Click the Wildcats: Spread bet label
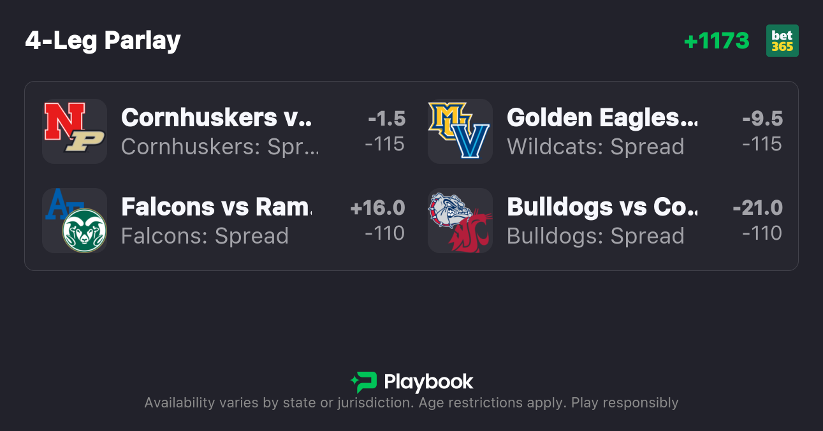The image size is (823, 431). coord(595,147)
